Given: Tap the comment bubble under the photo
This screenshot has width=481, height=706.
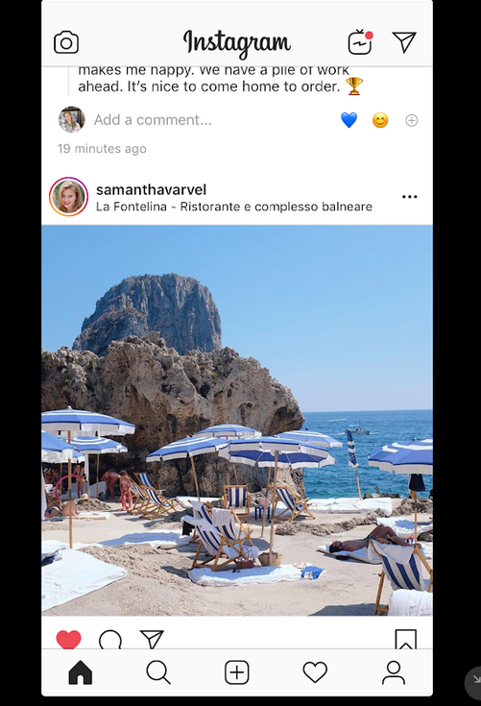Looking at the screenshot, I should (110, 640).
